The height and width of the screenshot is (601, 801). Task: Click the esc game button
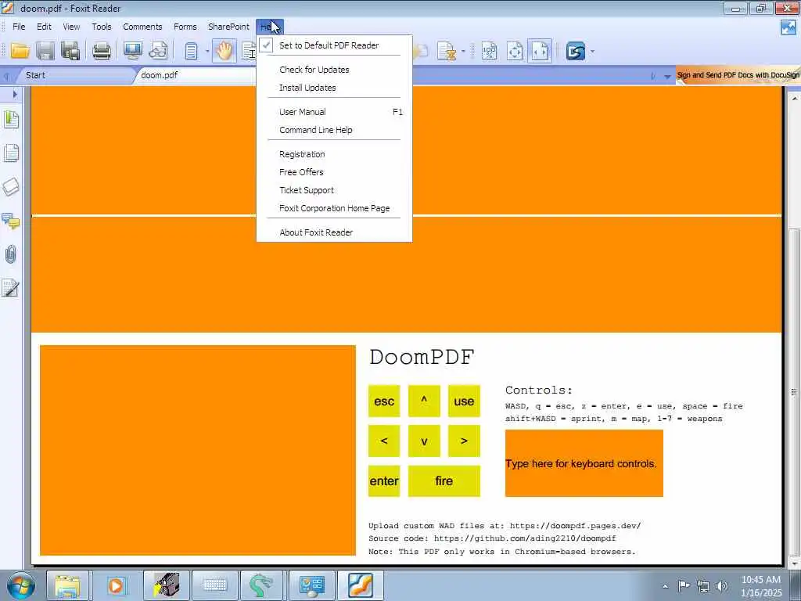(x=384, y=401)
